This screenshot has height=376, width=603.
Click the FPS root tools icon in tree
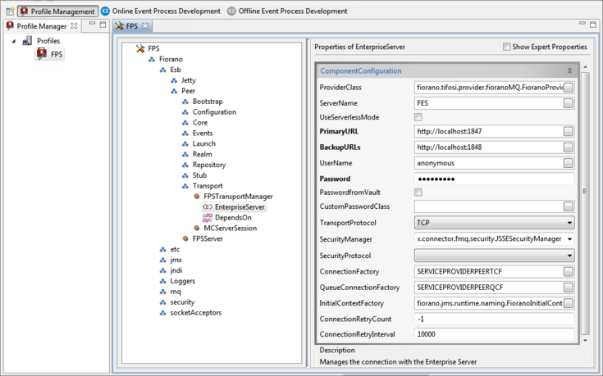pyautogui.click(x=140, y=48)
